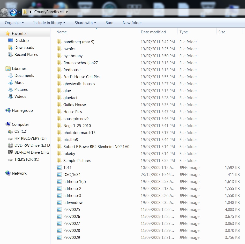
Task: Open the Include in library dropdown
Action: point(49,23)
